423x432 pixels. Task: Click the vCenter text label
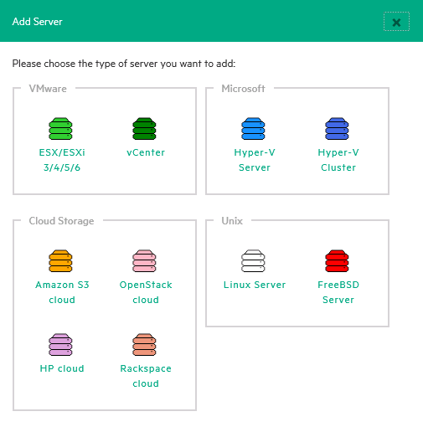click(x=146, y=152)
